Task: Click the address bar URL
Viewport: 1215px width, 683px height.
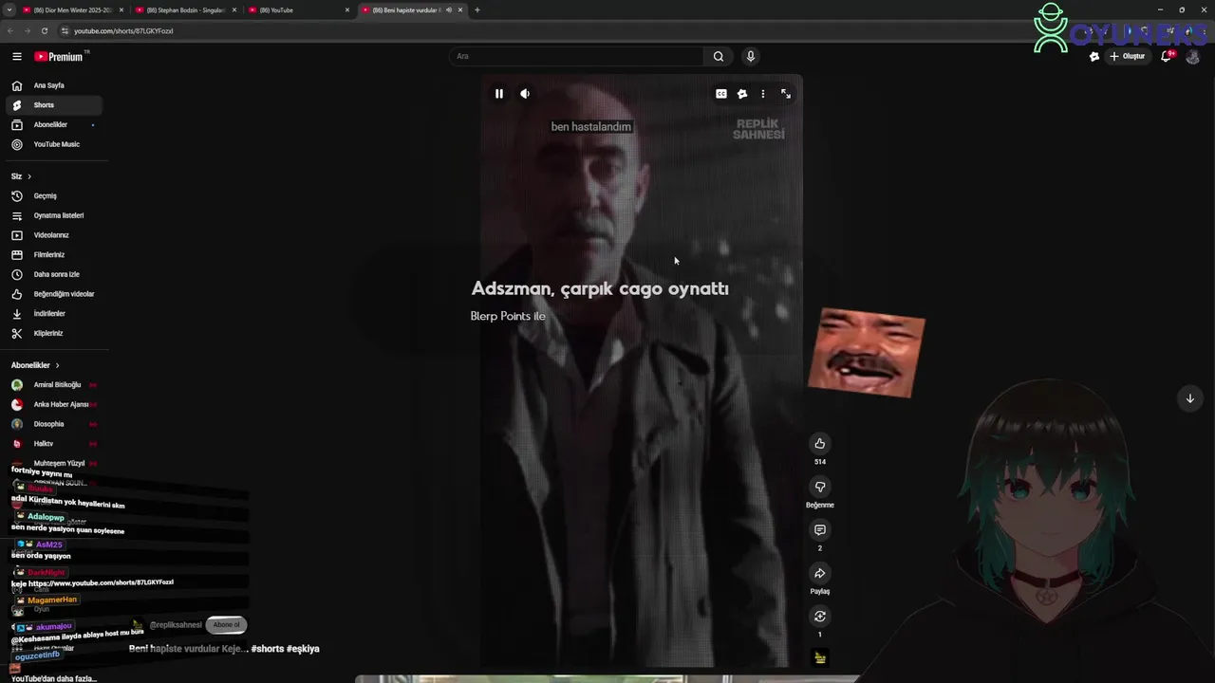Action: point(123,30)
